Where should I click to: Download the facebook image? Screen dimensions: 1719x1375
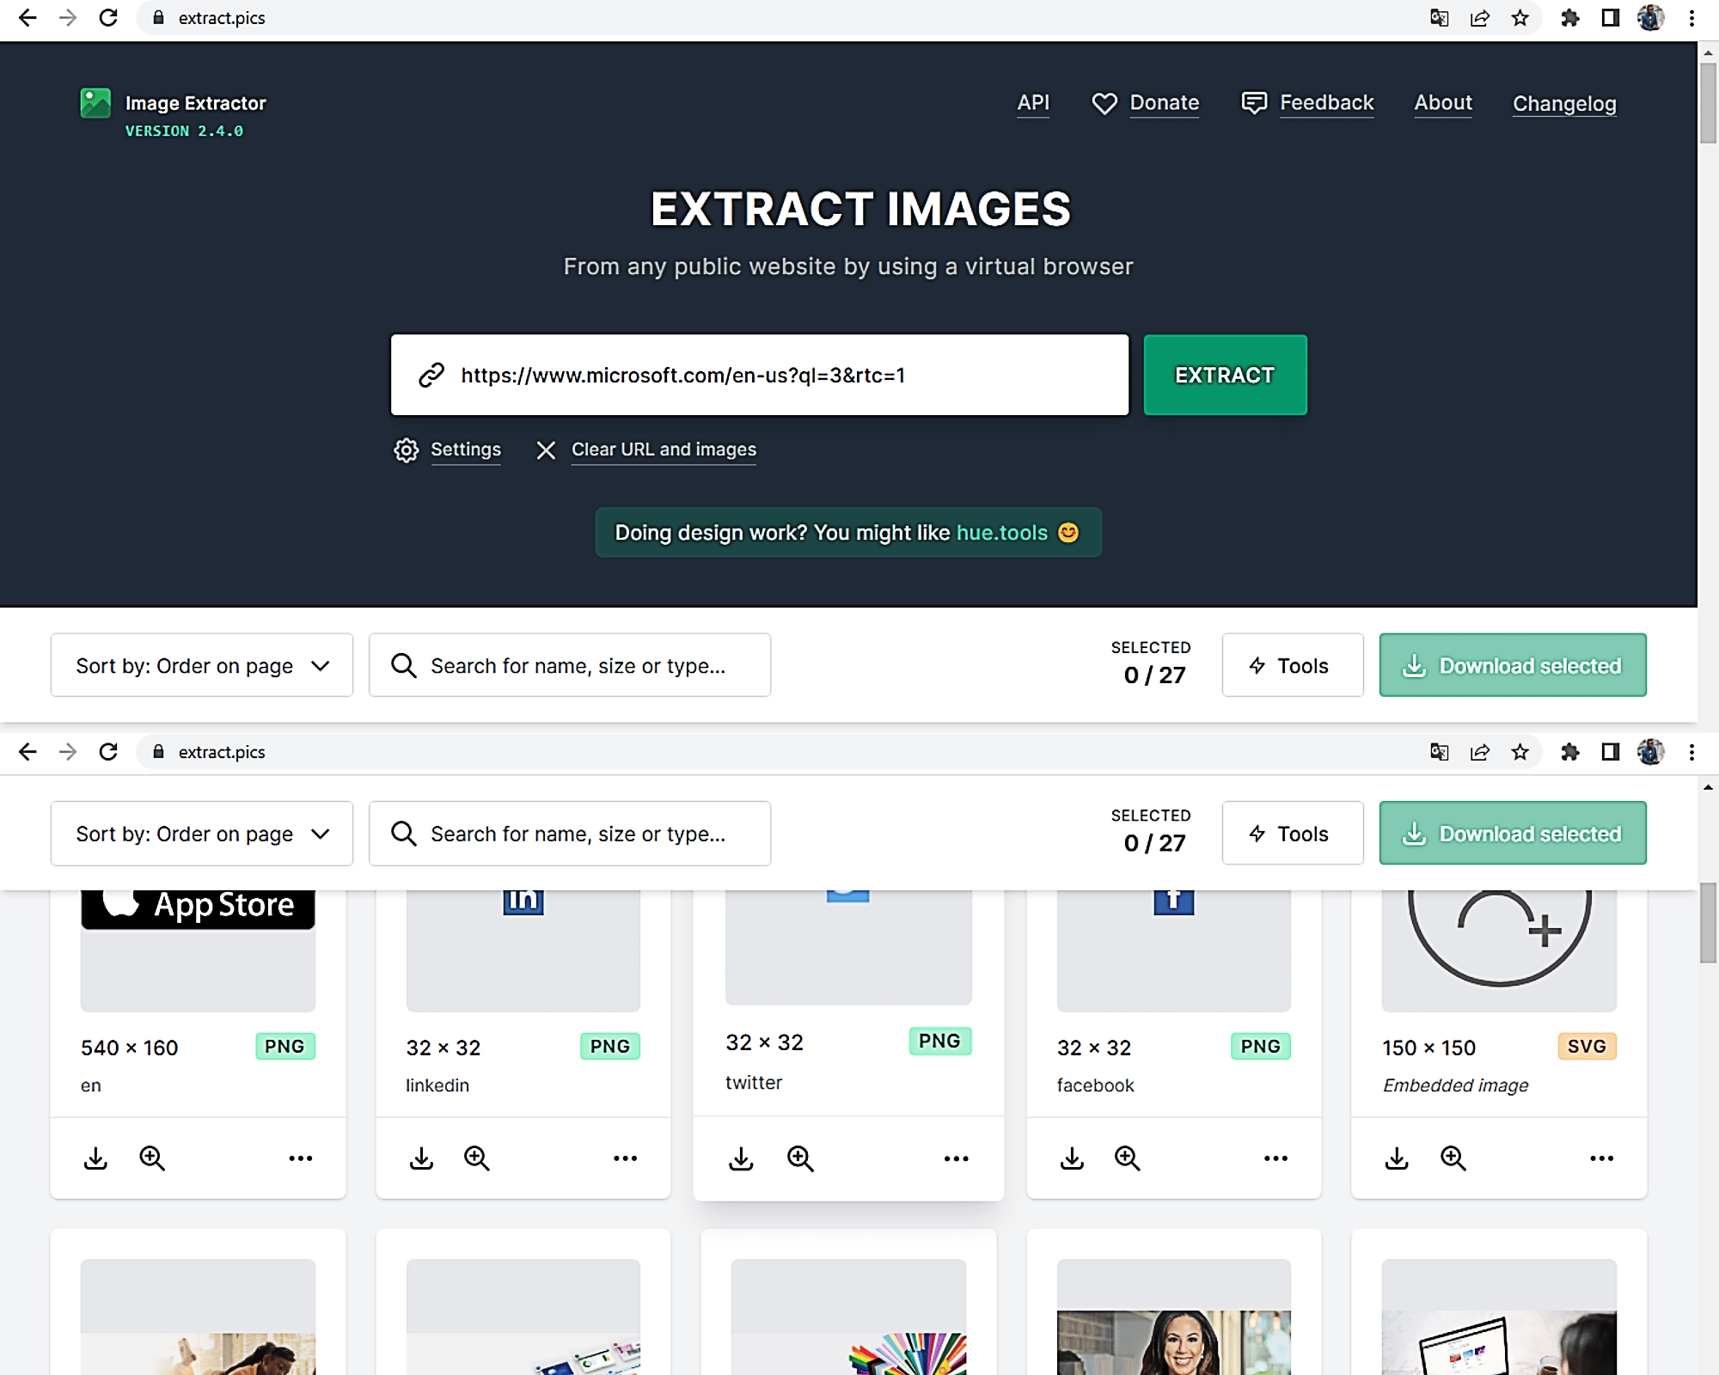click(1072, 1158)
